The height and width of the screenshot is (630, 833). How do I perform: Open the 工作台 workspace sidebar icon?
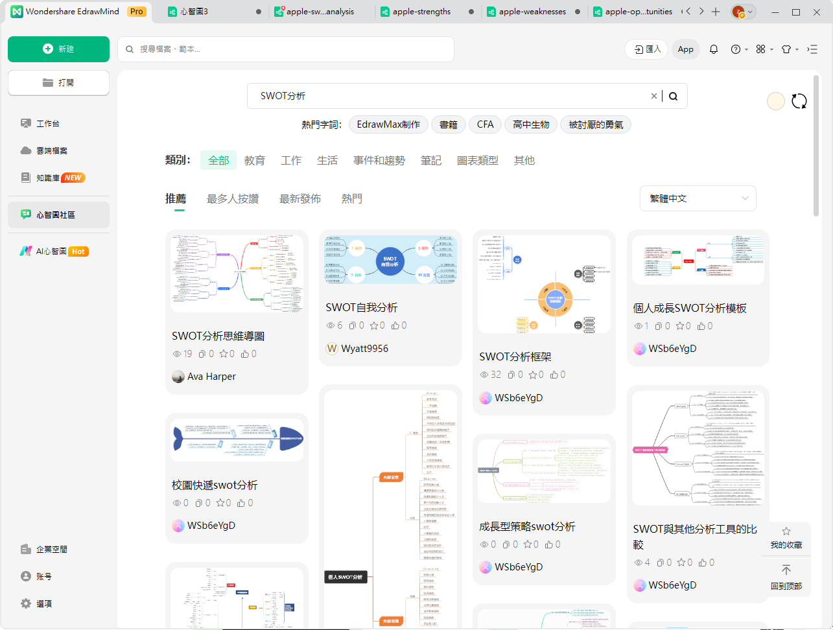point(27,123)
